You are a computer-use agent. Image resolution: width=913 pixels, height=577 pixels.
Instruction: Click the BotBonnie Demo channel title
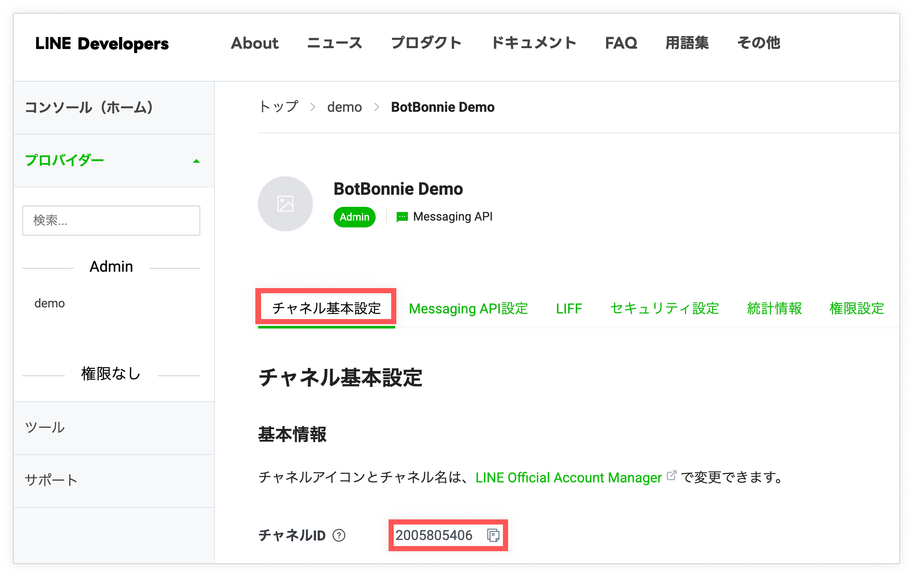[398, 189]
